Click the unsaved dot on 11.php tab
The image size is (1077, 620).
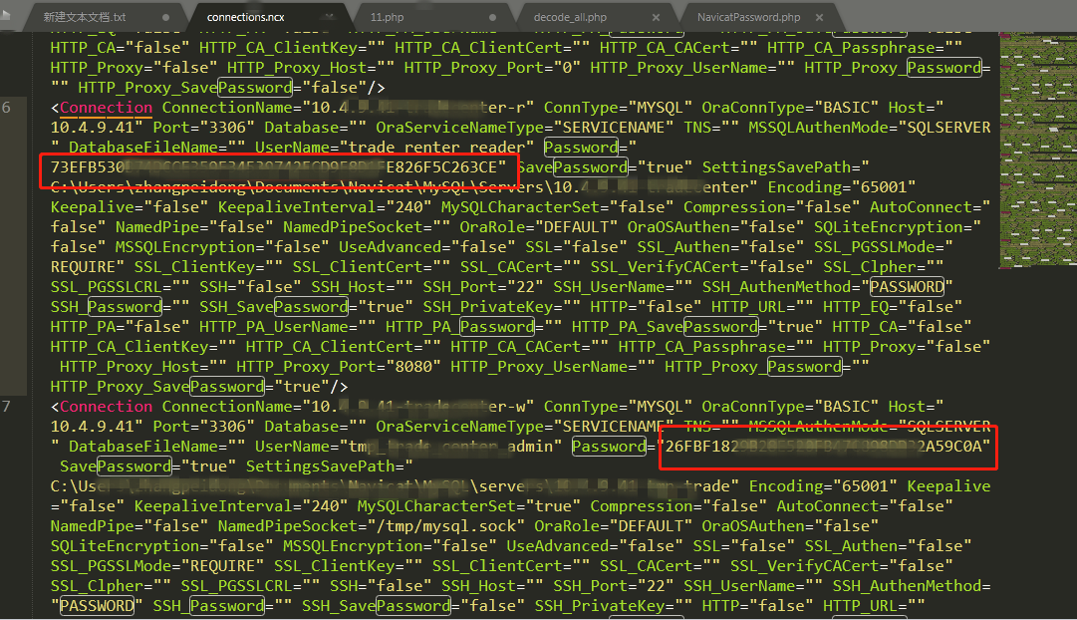tap(492, 17)
